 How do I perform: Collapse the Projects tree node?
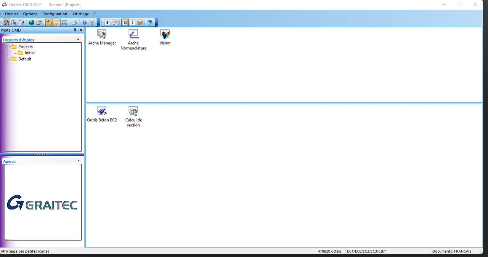pyautogui.click(x=8, y=47)
